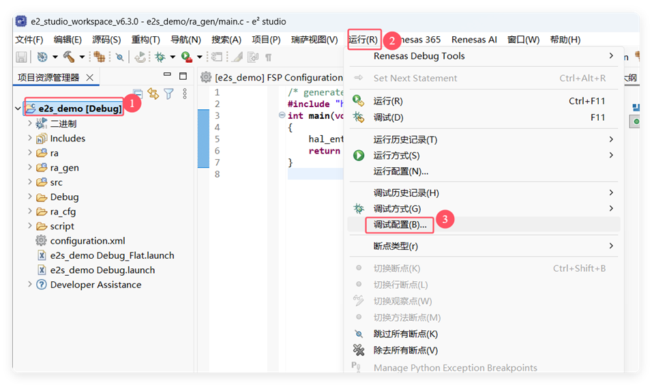Screen dimensions: 652x385
Task: Click the configuration.xml gear icon
Action: click(x=41, y=240)
